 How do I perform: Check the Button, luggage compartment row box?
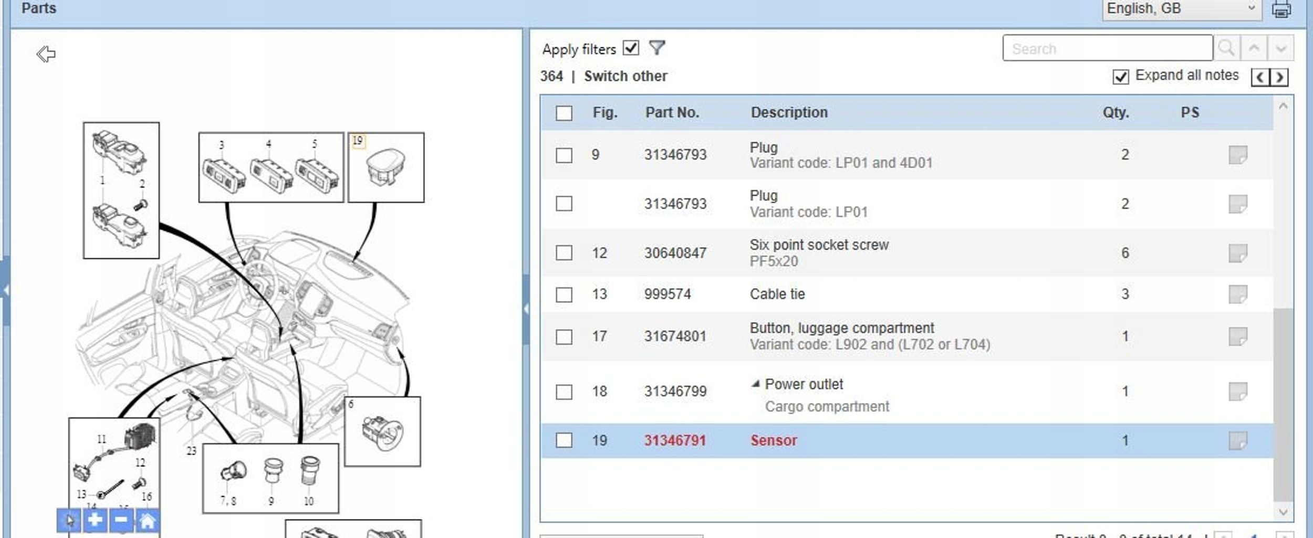click(564, 336)
